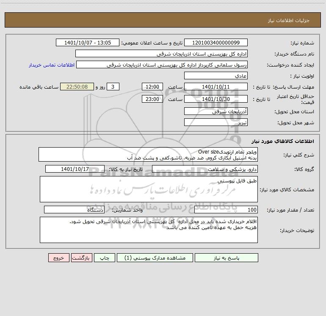The image size is (326, 316).
Task: Click response deadline date 1401/10/11
Action: click(216, 87)
